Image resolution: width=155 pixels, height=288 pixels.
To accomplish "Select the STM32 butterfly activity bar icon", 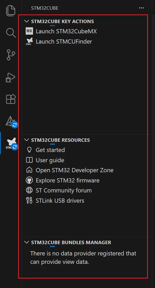I will tap(11, 143).
